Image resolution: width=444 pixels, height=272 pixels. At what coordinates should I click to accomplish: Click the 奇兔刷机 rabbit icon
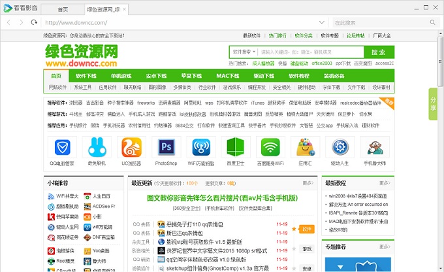coord(97,146)
